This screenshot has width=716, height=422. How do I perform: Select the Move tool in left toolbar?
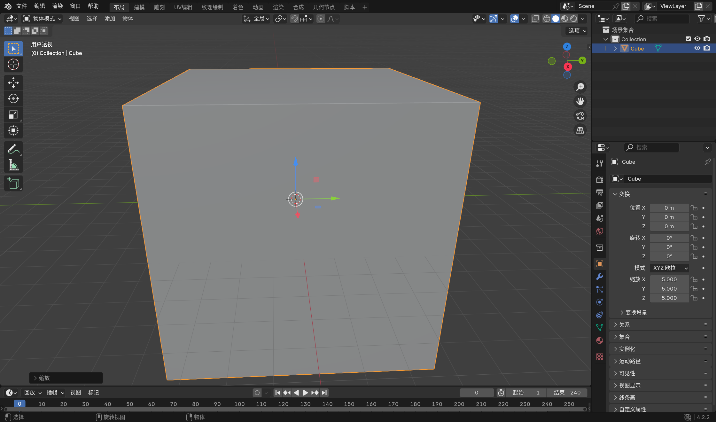pos(13,83)
